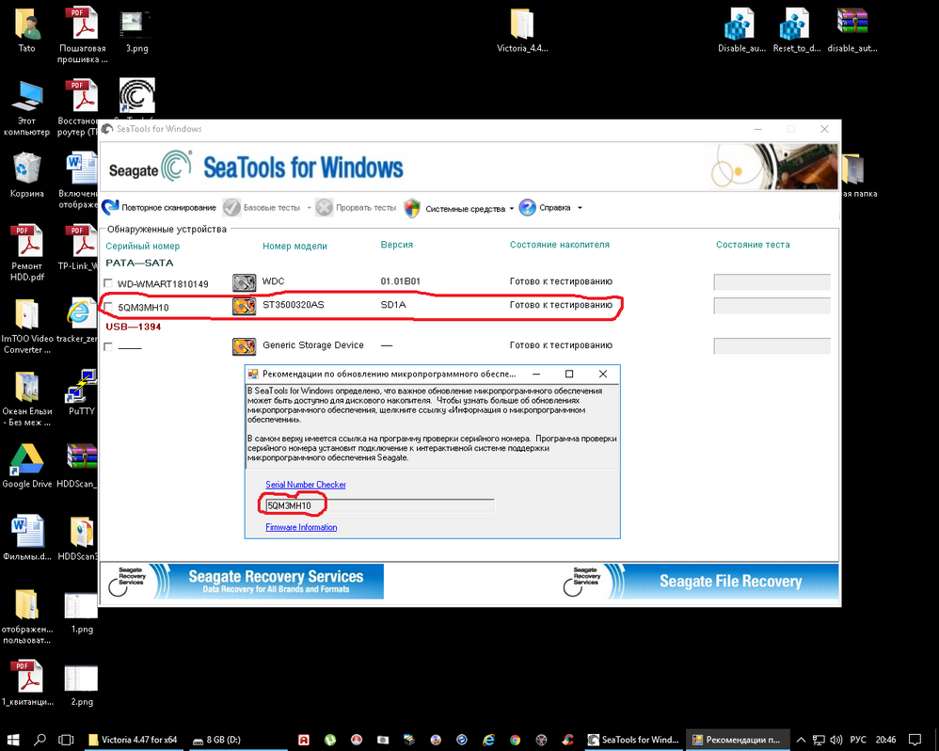Check the 5QM3MH10 drive checkbox
The image size is (939, 751).
(108, 307)
